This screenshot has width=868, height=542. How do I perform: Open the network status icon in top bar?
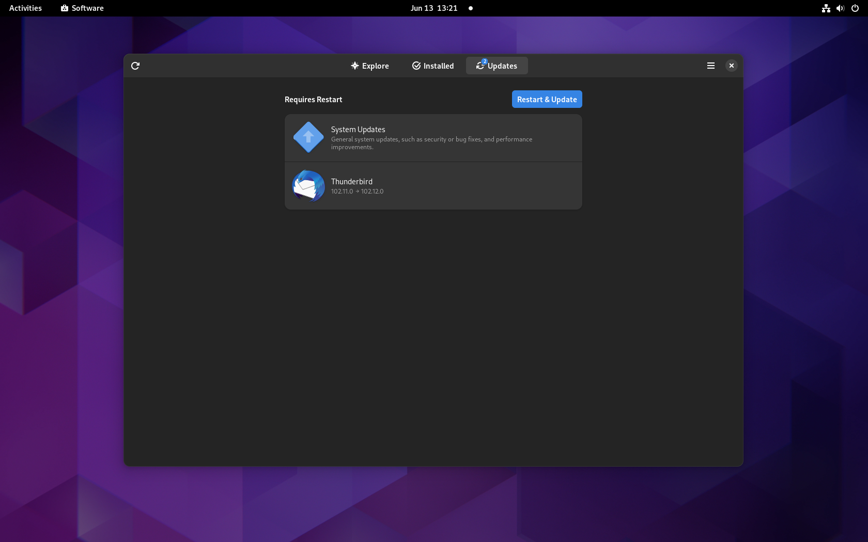pos(826,8)
